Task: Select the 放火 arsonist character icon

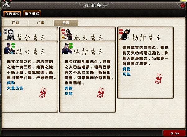Action: [67, 34]
